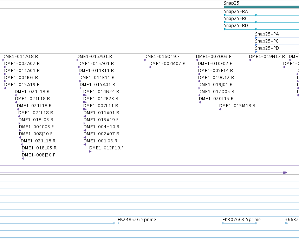Image resolution: width=299 pixels, height=239 pixels.
Task: Open the Snap25-RC transcript label
Action: click(236, 19)
